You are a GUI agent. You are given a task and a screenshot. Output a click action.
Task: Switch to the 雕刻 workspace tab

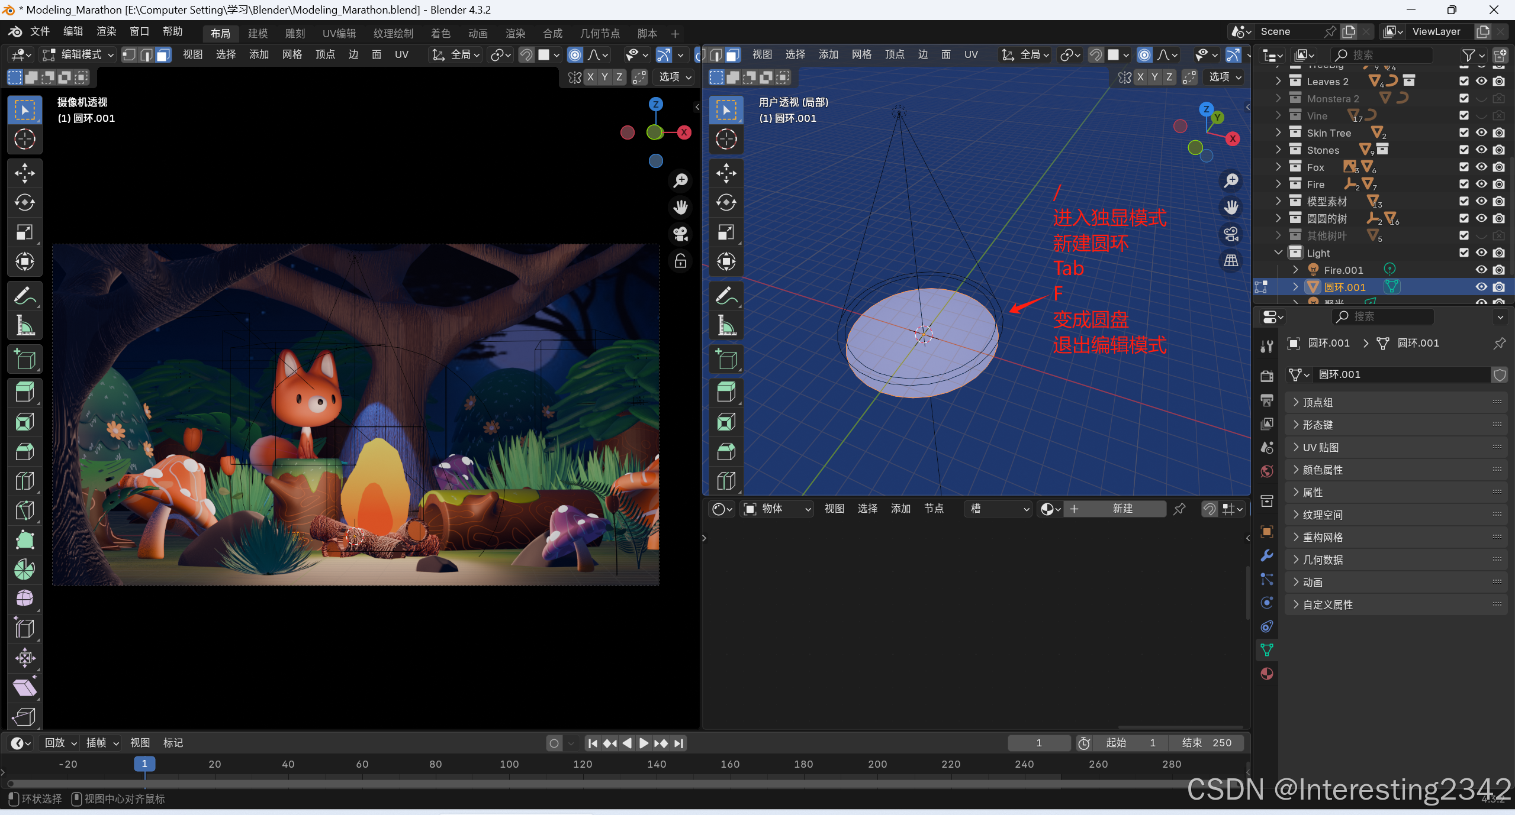pyautogui.click(x=295, y=34)
